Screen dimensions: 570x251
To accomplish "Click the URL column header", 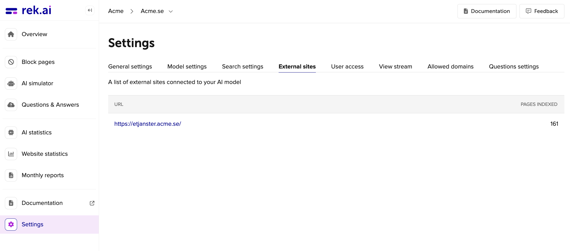I will coord(119,104).
